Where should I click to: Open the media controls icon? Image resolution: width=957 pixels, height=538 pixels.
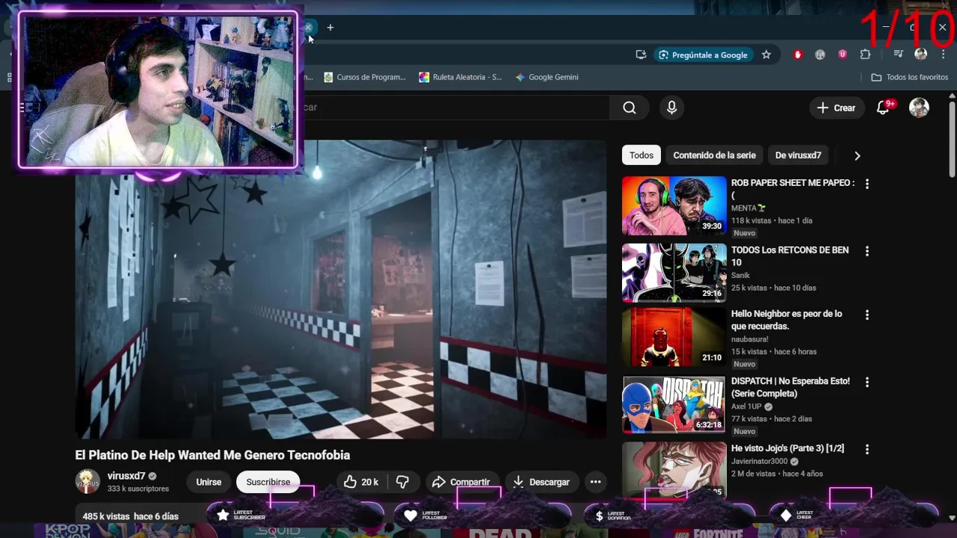click(899, 55)
